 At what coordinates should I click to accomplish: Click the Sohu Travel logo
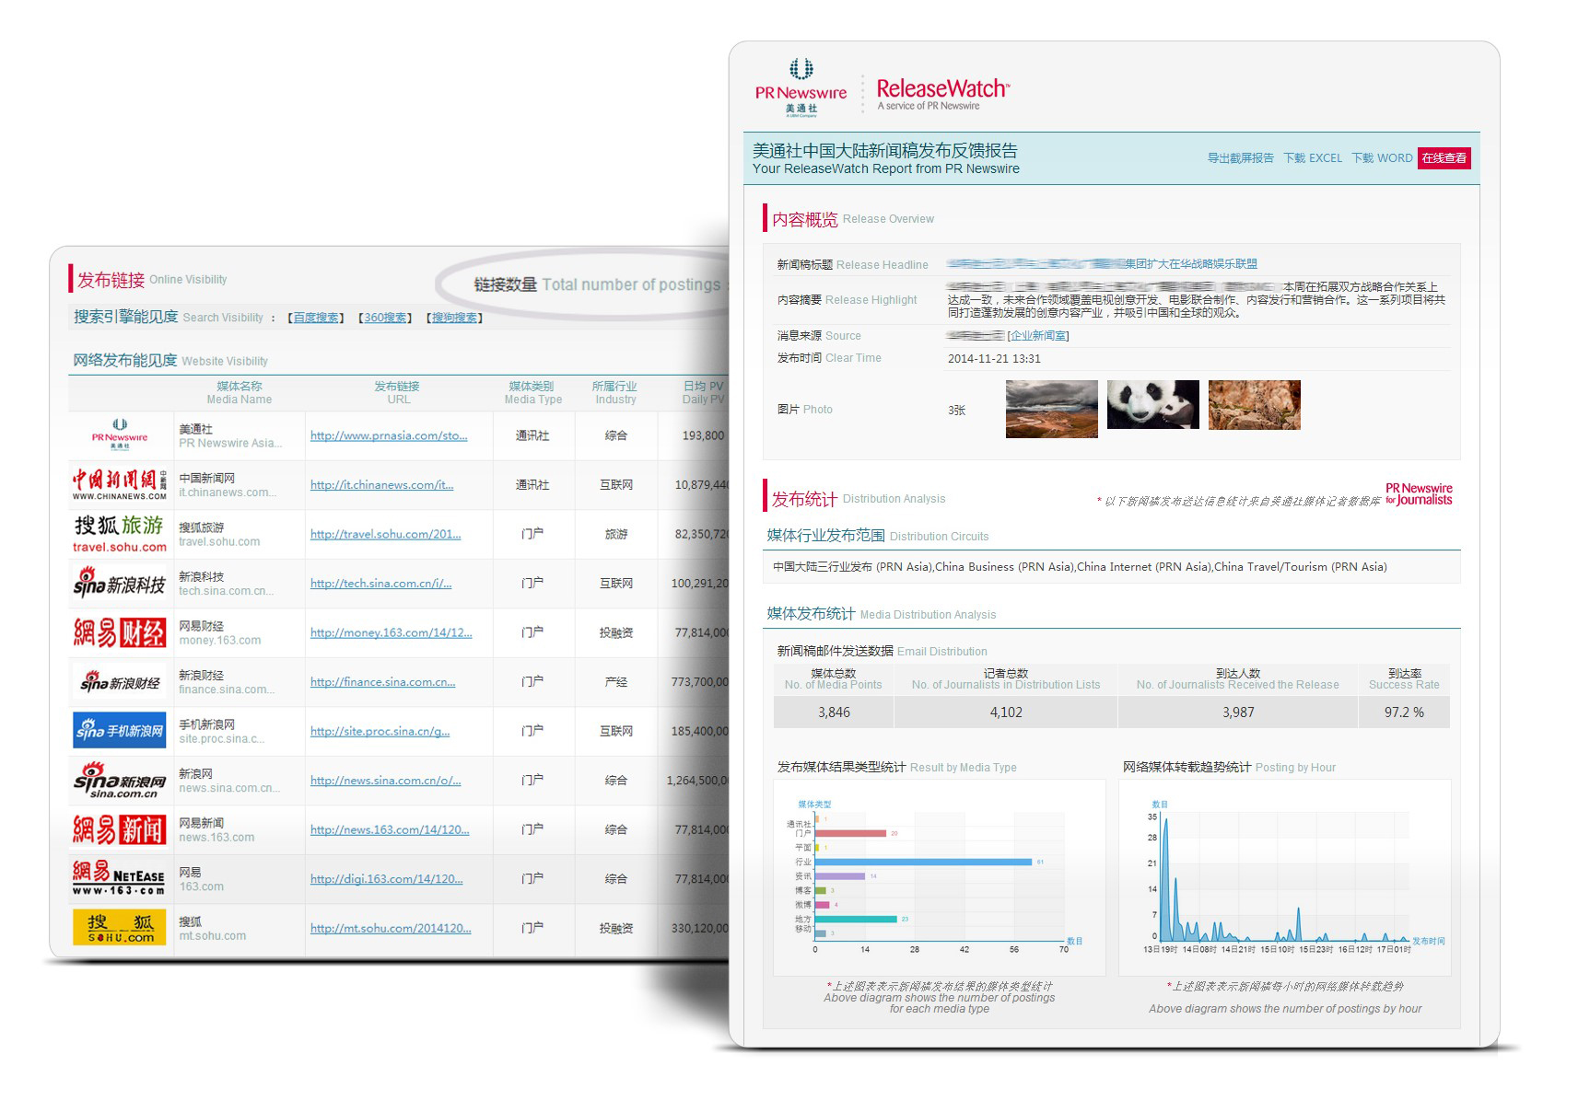coord(120,534)
